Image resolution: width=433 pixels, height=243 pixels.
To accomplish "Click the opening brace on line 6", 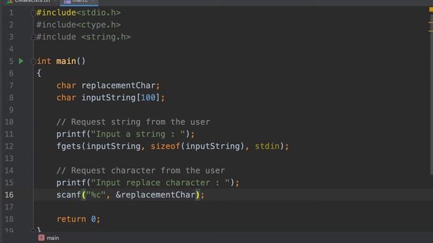I will pyautogui.click(x=39, y=74).
